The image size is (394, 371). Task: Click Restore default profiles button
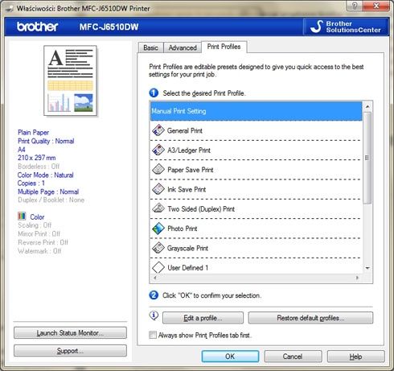coord(310,318)
